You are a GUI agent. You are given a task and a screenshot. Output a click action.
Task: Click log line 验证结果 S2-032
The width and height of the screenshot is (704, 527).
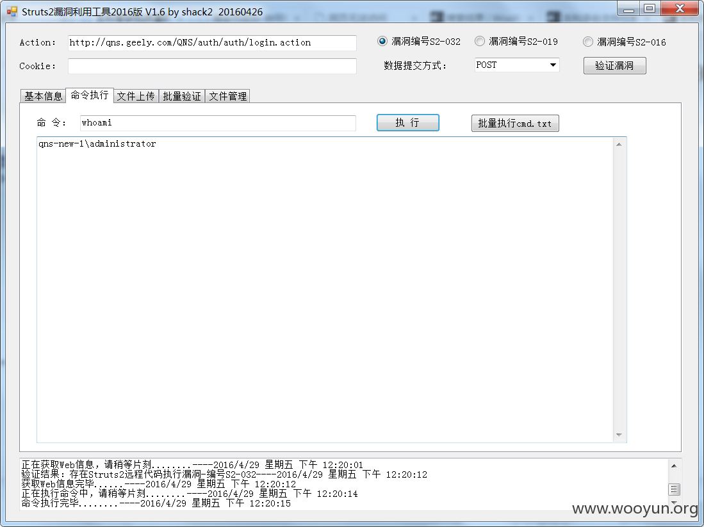pos(224,474)
